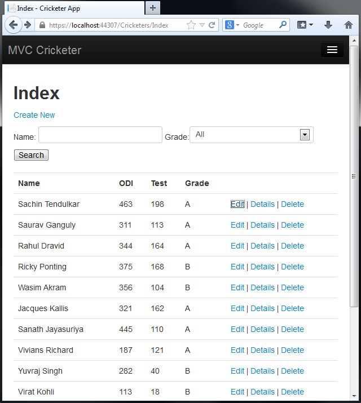Delete the Sanath Jayasuriya record

(x=292, y=329)
